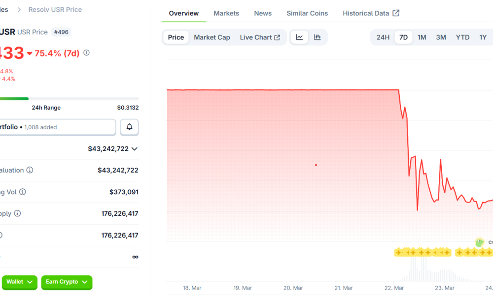
Task: Click info icon beside valuation row
Action: 30,170
